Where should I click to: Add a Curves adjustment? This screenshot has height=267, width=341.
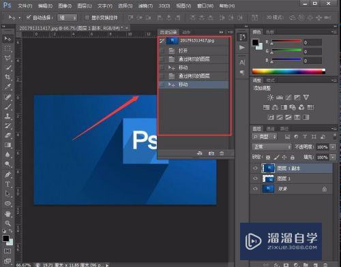pos(288,97)
